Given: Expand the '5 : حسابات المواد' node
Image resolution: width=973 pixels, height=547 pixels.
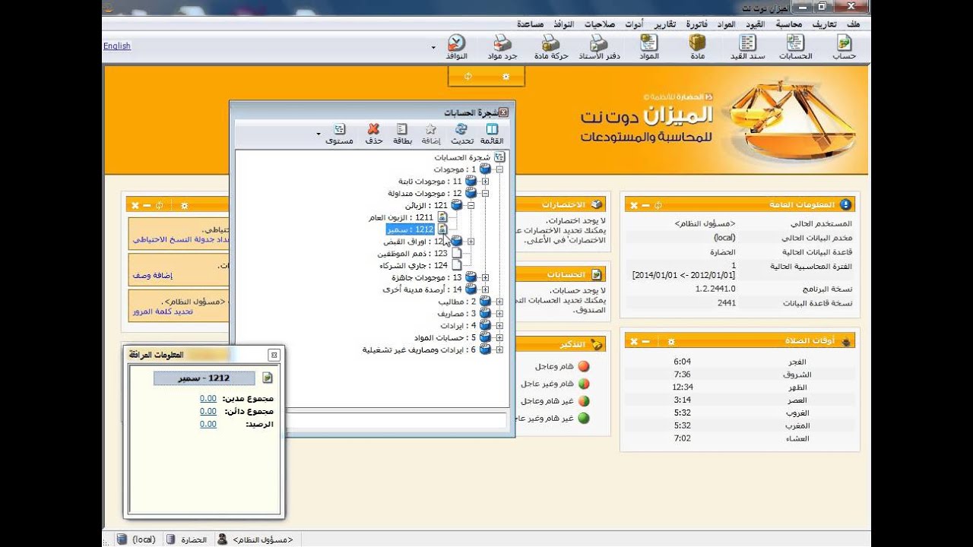Looking at the screenshot, I should coord(499,337).
